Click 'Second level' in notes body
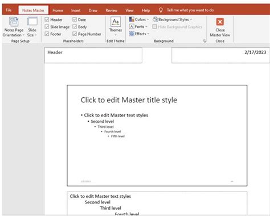Image resolution: width=270 pixels, height=216 pixels. 97,202
